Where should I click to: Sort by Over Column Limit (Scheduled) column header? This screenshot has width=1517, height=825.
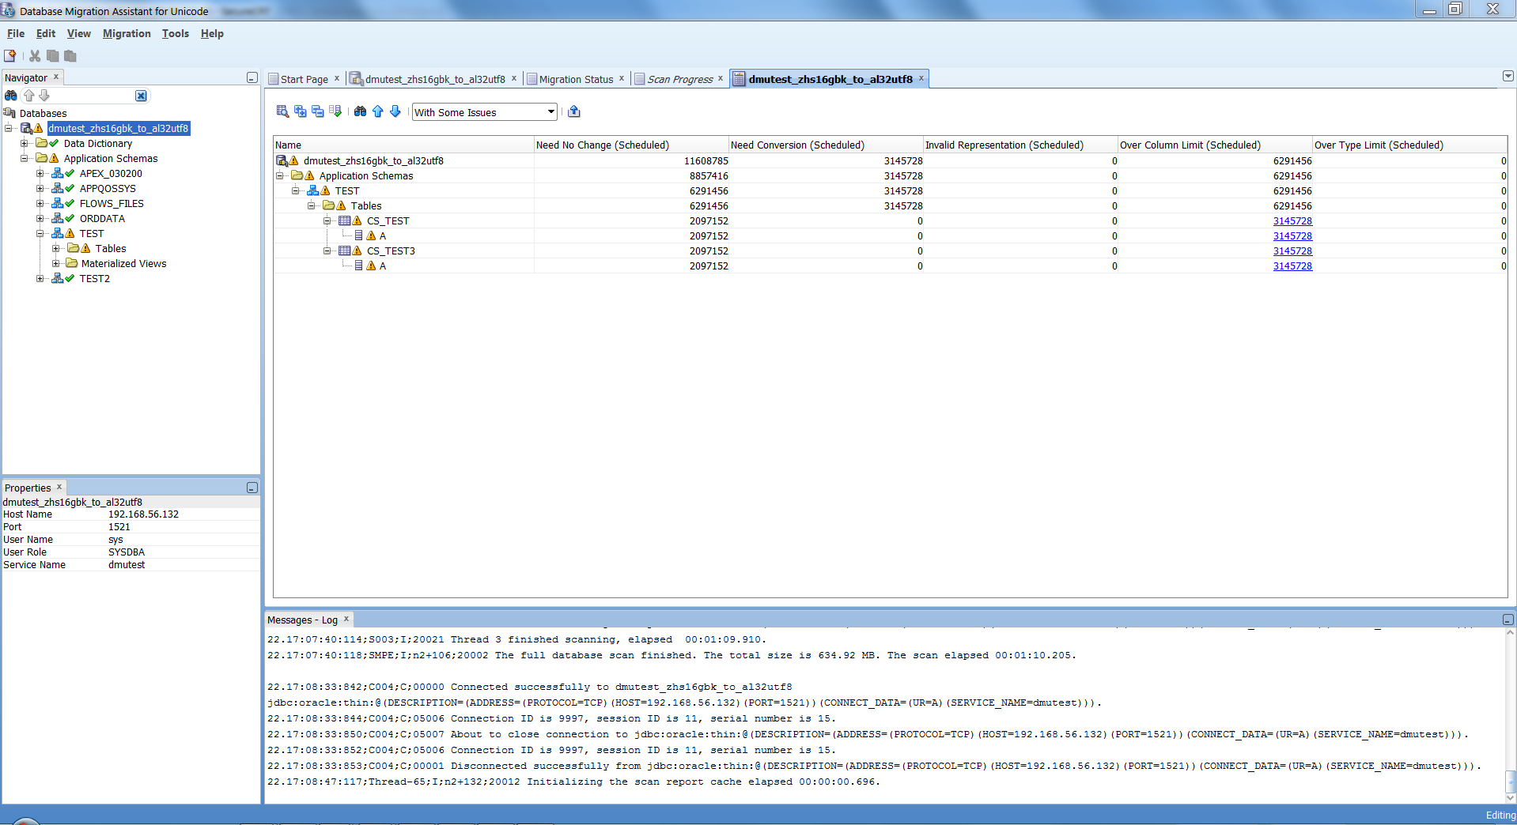1215,145
